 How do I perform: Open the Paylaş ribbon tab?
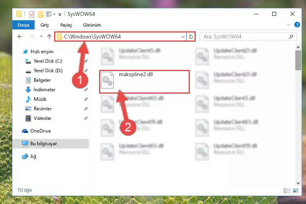coord(66,25)
